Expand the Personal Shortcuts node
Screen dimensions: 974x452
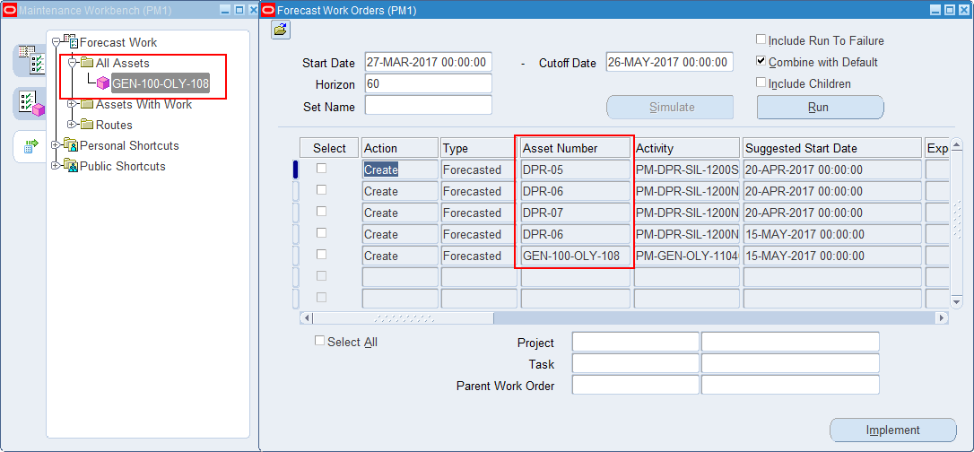tap(56, 145)
